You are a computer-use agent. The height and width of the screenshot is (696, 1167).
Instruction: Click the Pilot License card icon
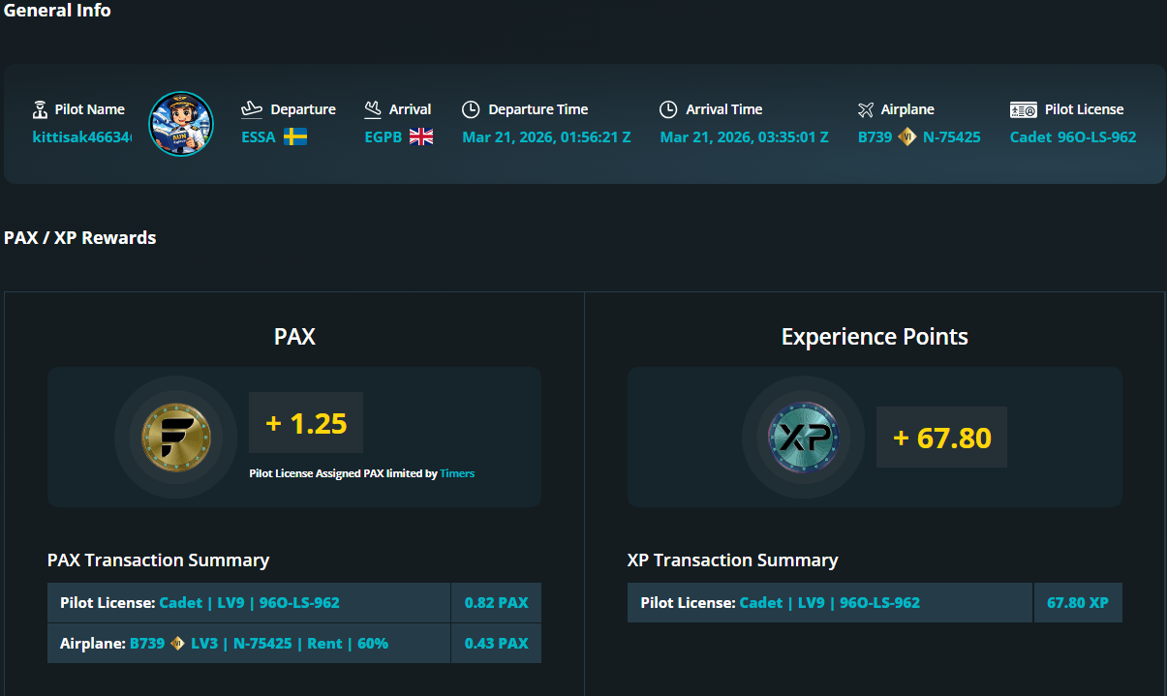point(1023,109)
